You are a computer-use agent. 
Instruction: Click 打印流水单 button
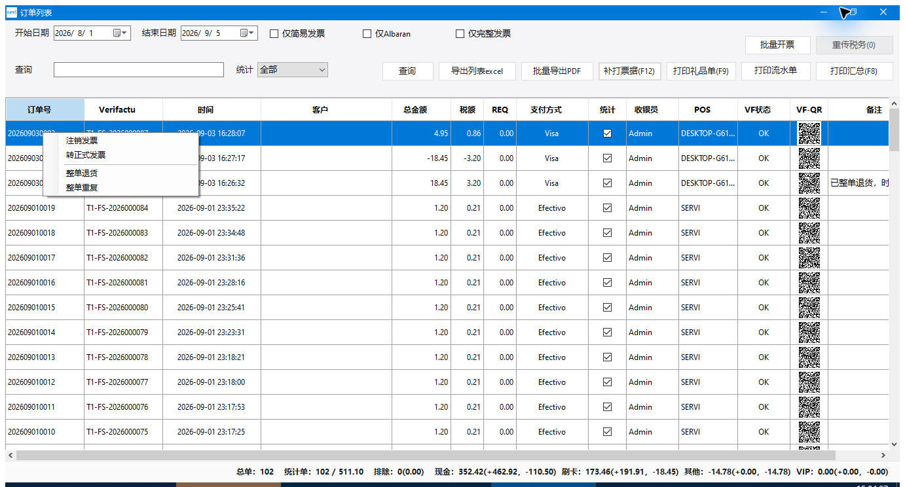click(x=776, y=71)
